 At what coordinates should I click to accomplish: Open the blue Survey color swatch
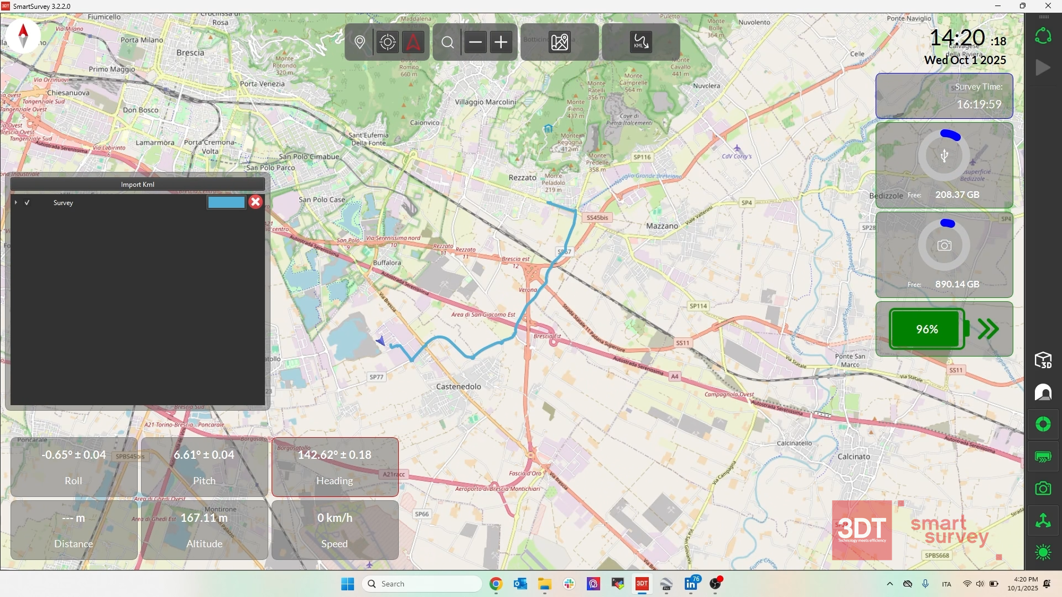(226, 203)
